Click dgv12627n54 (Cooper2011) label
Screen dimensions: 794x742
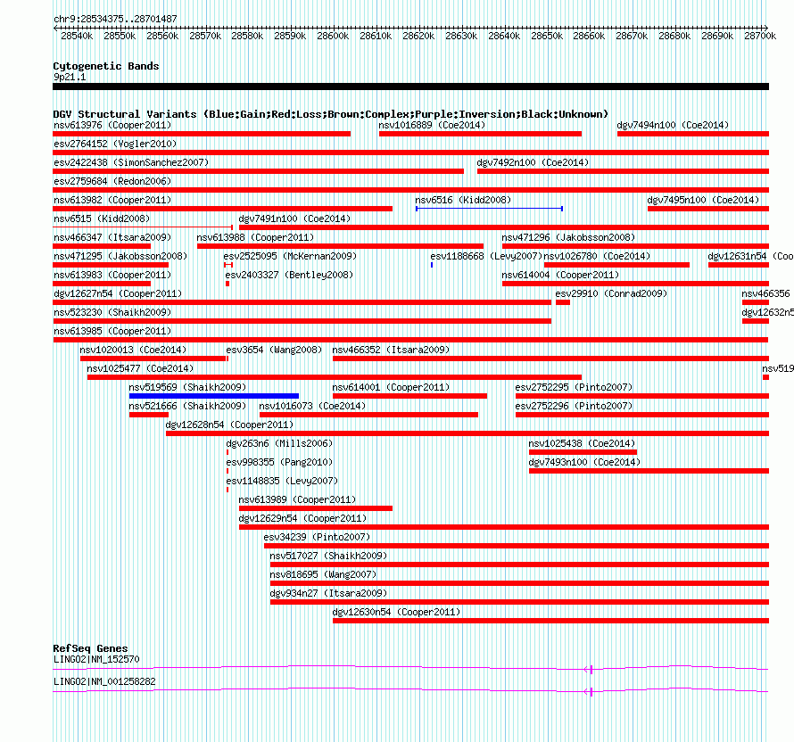[118, 293]
